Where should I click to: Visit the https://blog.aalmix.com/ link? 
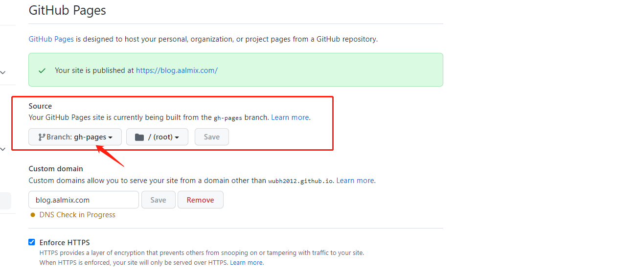coord(177,70)
